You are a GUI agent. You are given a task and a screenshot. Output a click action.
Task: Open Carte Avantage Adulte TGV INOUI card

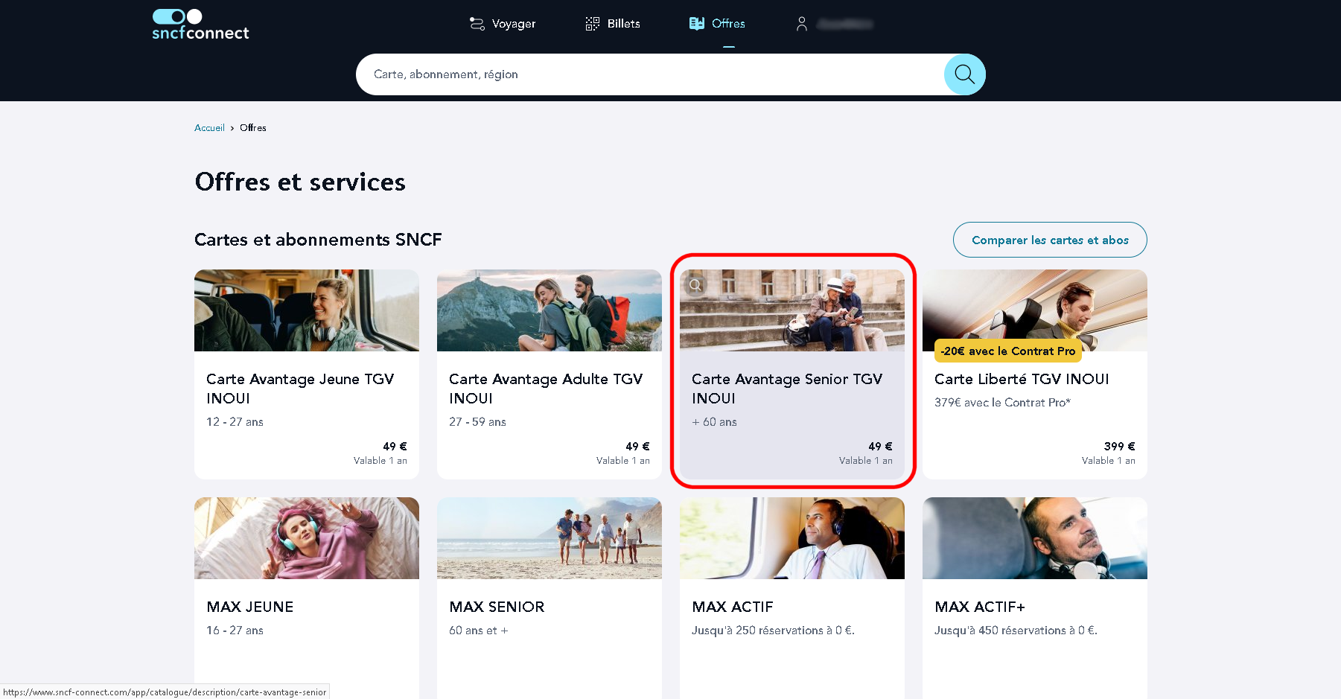click(x=550, y=374)
